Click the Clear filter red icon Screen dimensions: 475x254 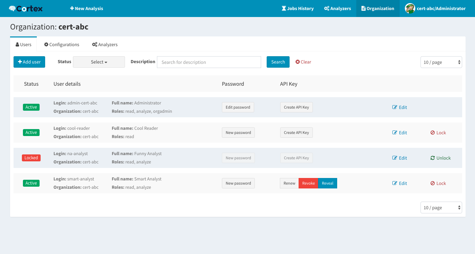coord(298,62)
